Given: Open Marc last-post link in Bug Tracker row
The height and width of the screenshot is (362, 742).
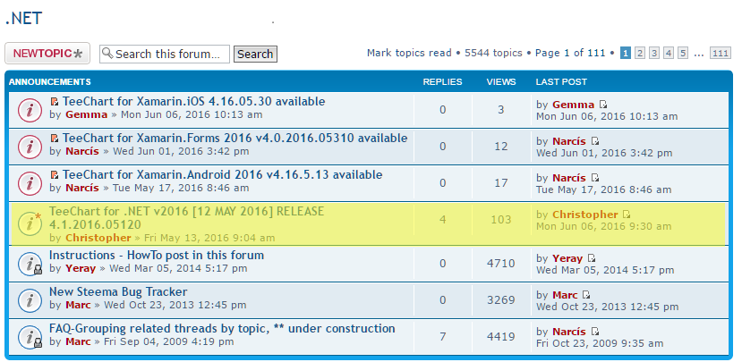Looking at the screenshot, I should tap(565, 295).
